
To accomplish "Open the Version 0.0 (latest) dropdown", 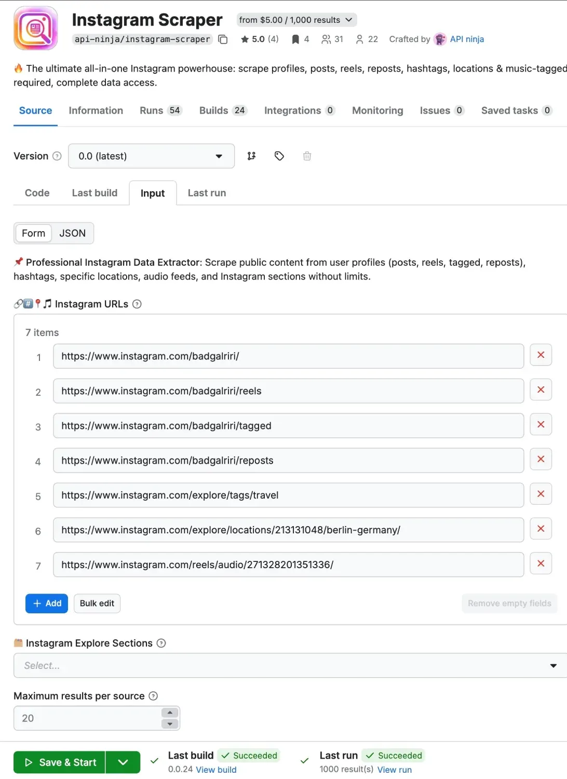I will point(151,156).
